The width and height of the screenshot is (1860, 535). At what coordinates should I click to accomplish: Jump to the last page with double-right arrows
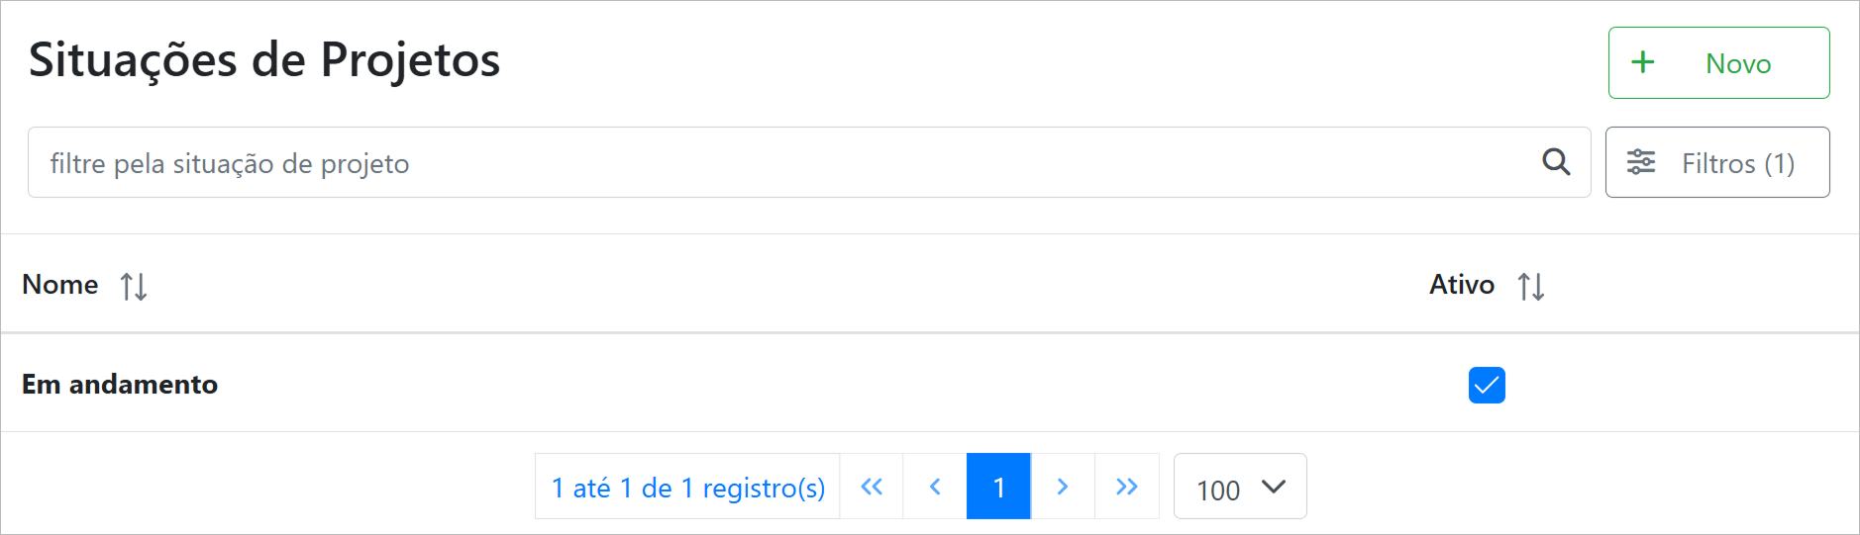click(x=1127, y=487)
